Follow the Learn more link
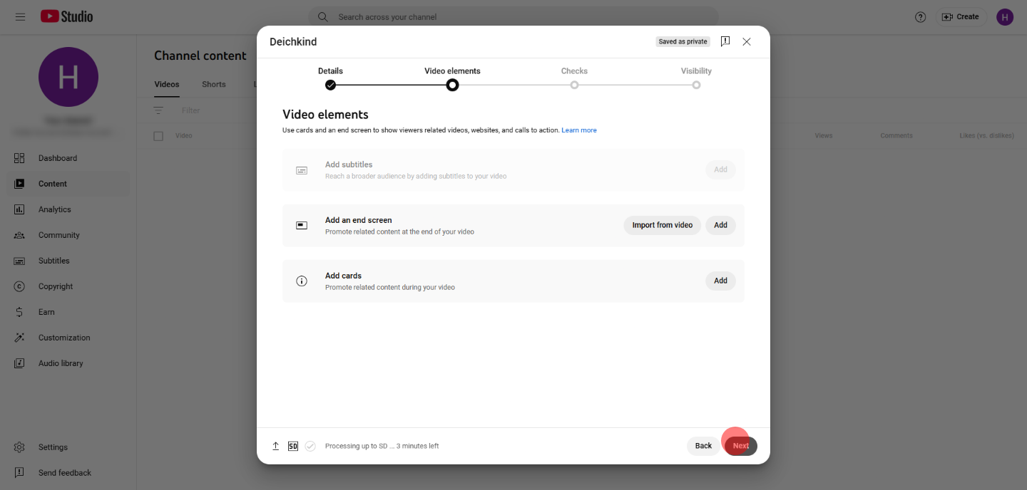Image resolution: width=1027 pixels, height=490 pixels. tap(578, 130)
